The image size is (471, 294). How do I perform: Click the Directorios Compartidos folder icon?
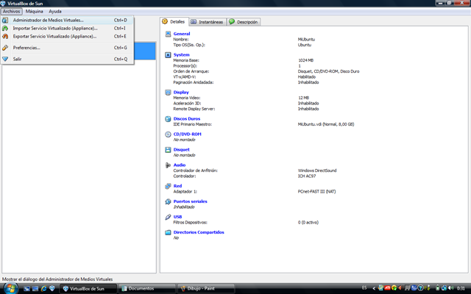click(168, 232)
